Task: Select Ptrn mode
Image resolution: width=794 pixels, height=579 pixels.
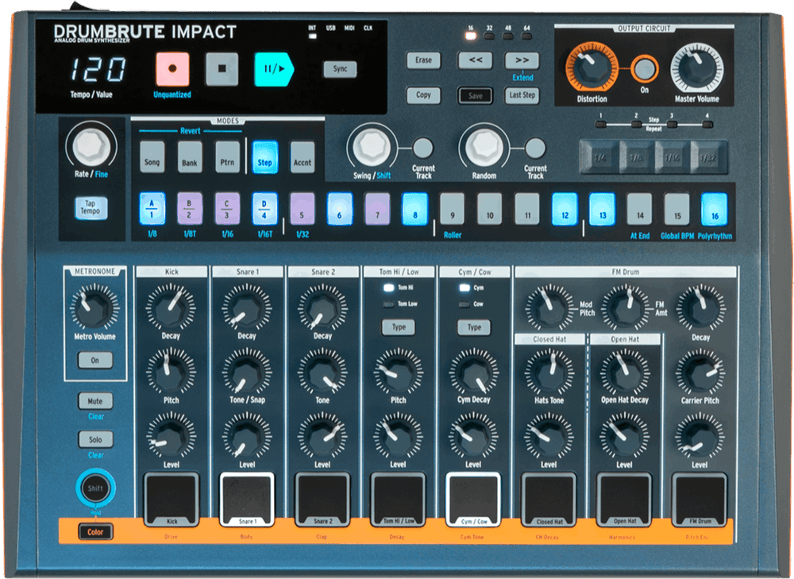Action: point(227,157)
